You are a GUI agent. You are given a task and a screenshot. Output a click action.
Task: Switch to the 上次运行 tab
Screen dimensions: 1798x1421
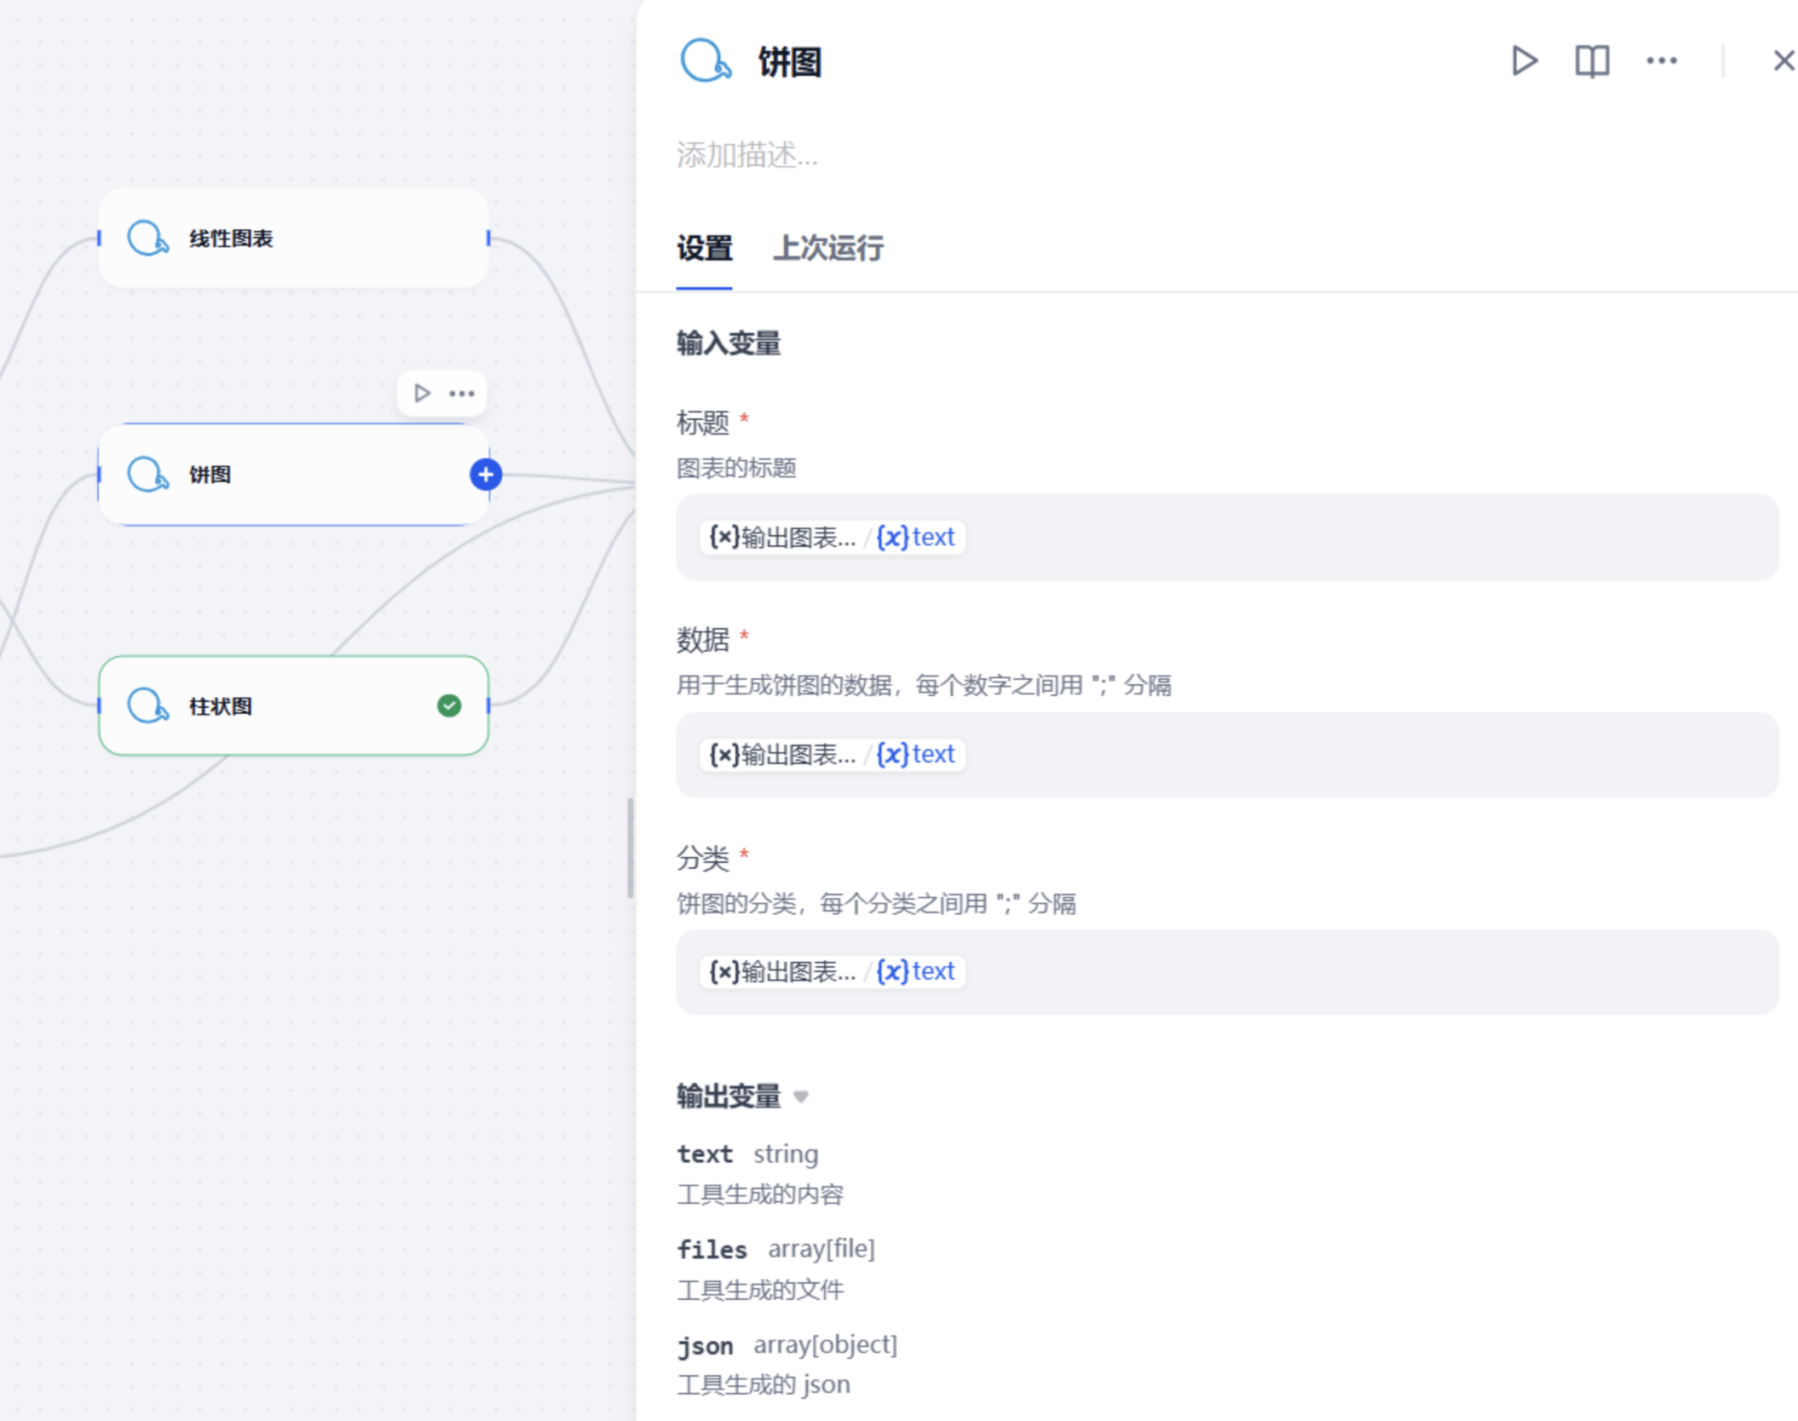(827, 248)
